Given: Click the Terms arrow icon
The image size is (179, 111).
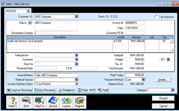Looking at the screenshot, I should (107, 17).
